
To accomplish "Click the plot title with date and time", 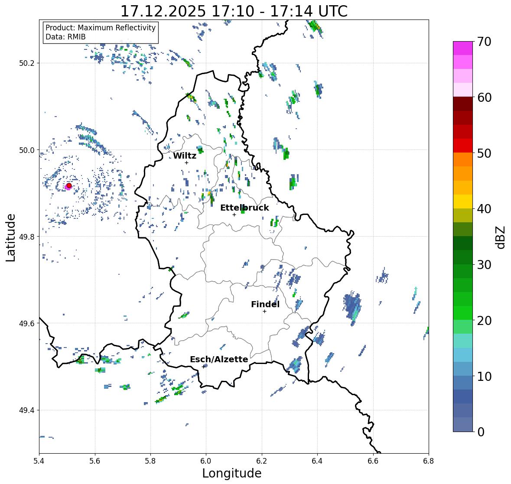I will pyautogui.click(x=234, y=11).
